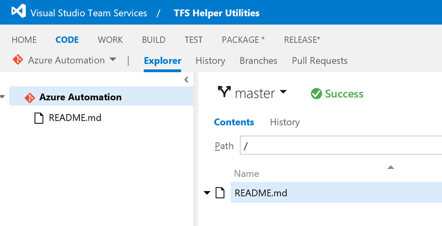This screenshot has width=442, height=226.
Task: Click the Success build status link
Action: tap(344, 94)
